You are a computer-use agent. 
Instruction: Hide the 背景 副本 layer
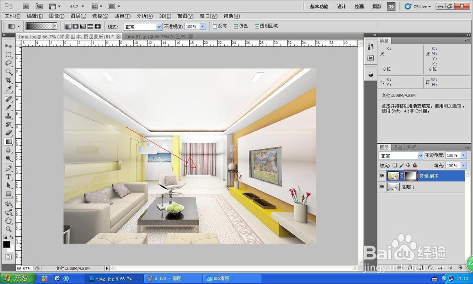click(x=382, y=176)
